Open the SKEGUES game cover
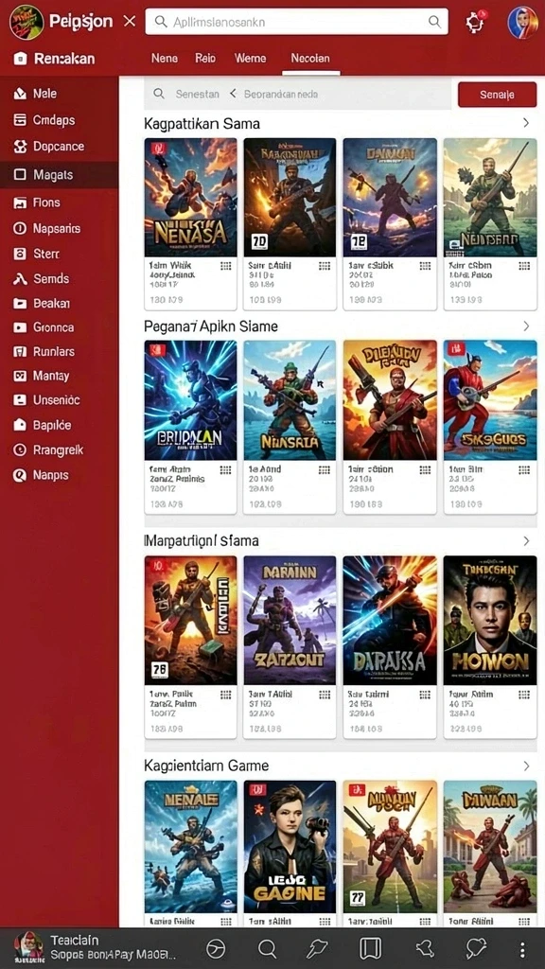 click(x=490, y=400)
